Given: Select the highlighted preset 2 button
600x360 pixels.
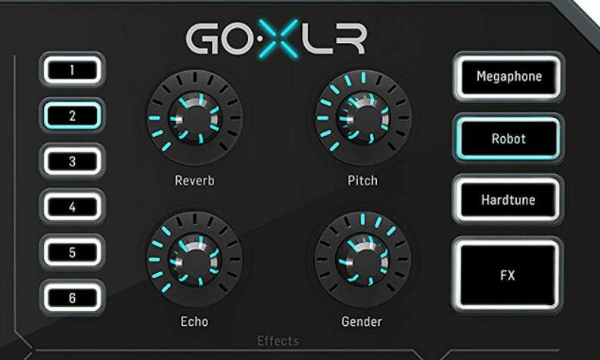Looking at the screenshot, I should click(x=72, y=116).
